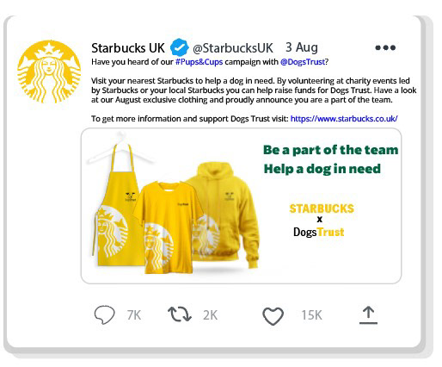Click the 15K likes count

[311, 315]
